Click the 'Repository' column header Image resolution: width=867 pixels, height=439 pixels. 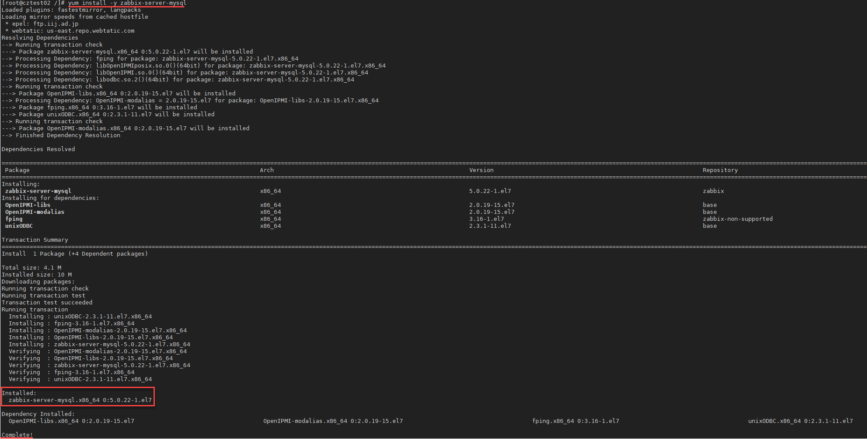coord(720,170)
